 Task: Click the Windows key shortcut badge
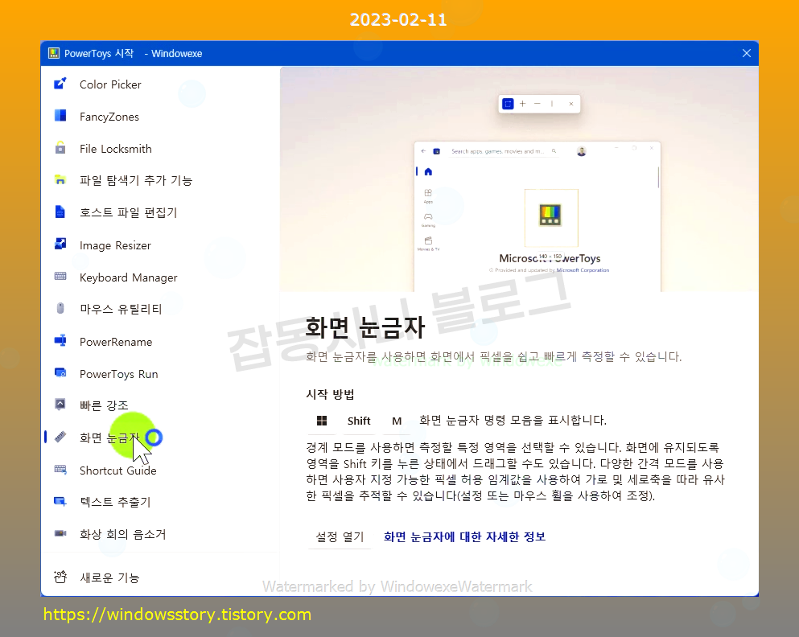322,421
